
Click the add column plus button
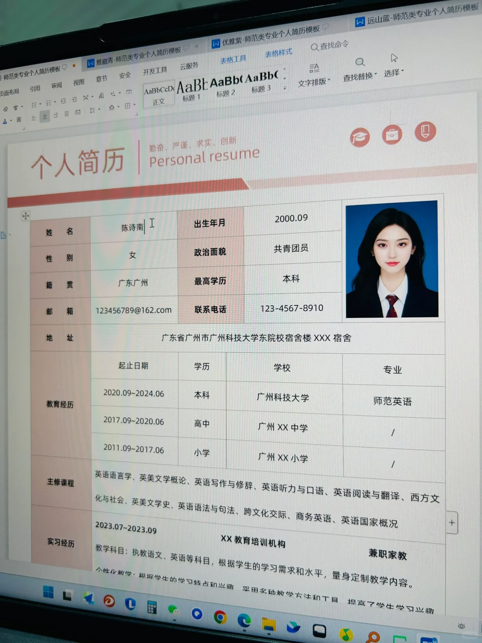(x=452, y=522)
